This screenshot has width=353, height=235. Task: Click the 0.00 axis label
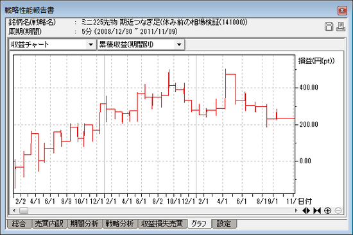pyautogui.click(x=306, y=161)
